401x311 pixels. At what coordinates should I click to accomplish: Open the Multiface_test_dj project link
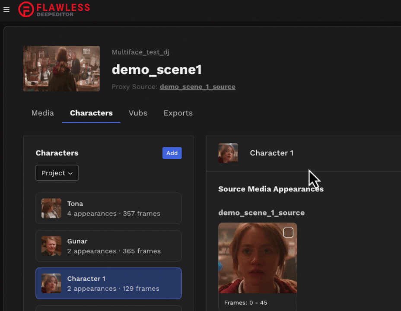pyautogui.click(x=140, y=52)
